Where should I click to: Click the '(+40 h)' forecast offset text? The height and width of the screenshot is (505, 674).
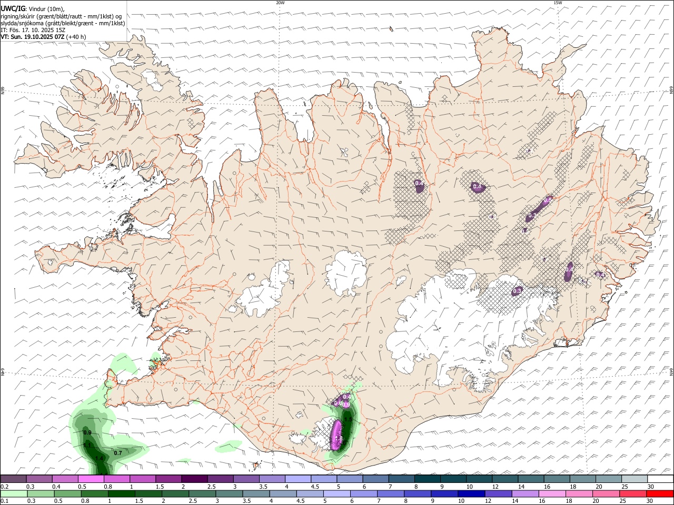pyautogui.click(x=76, y=37)
